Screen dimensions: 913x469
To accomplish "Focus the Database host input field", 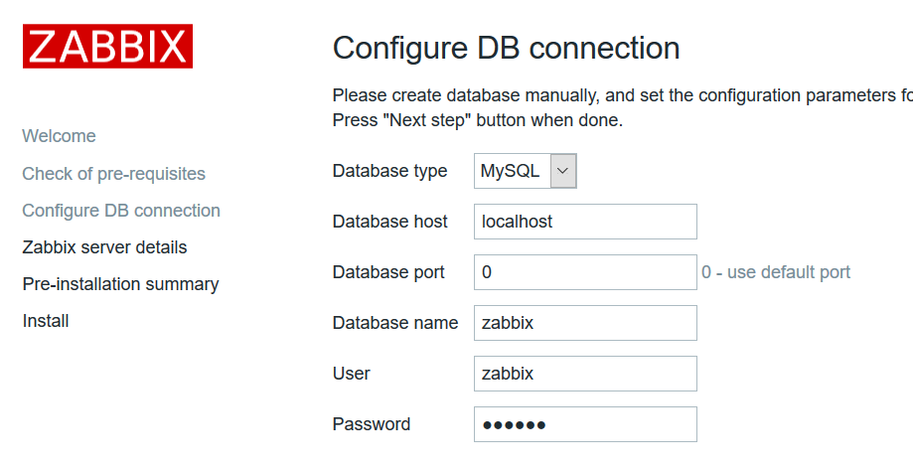I will [x=585, y=222].
